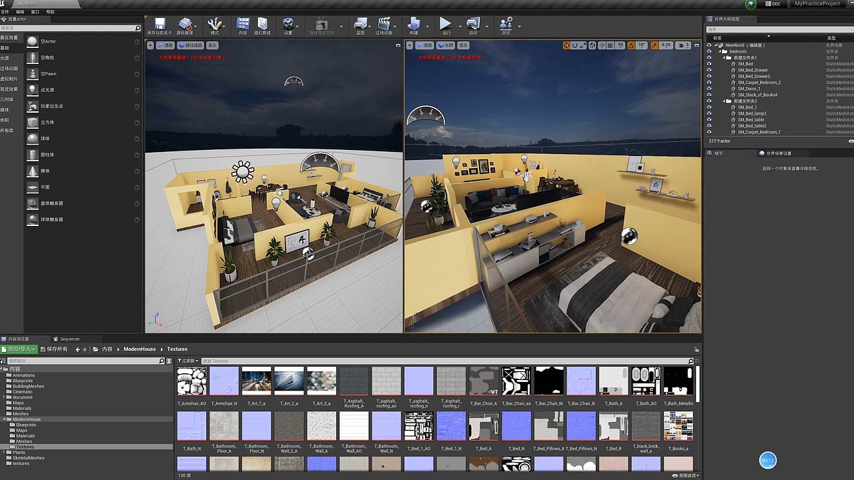
Task: Select the T_Art_1_a texture thumbnail
Action: 256,381
